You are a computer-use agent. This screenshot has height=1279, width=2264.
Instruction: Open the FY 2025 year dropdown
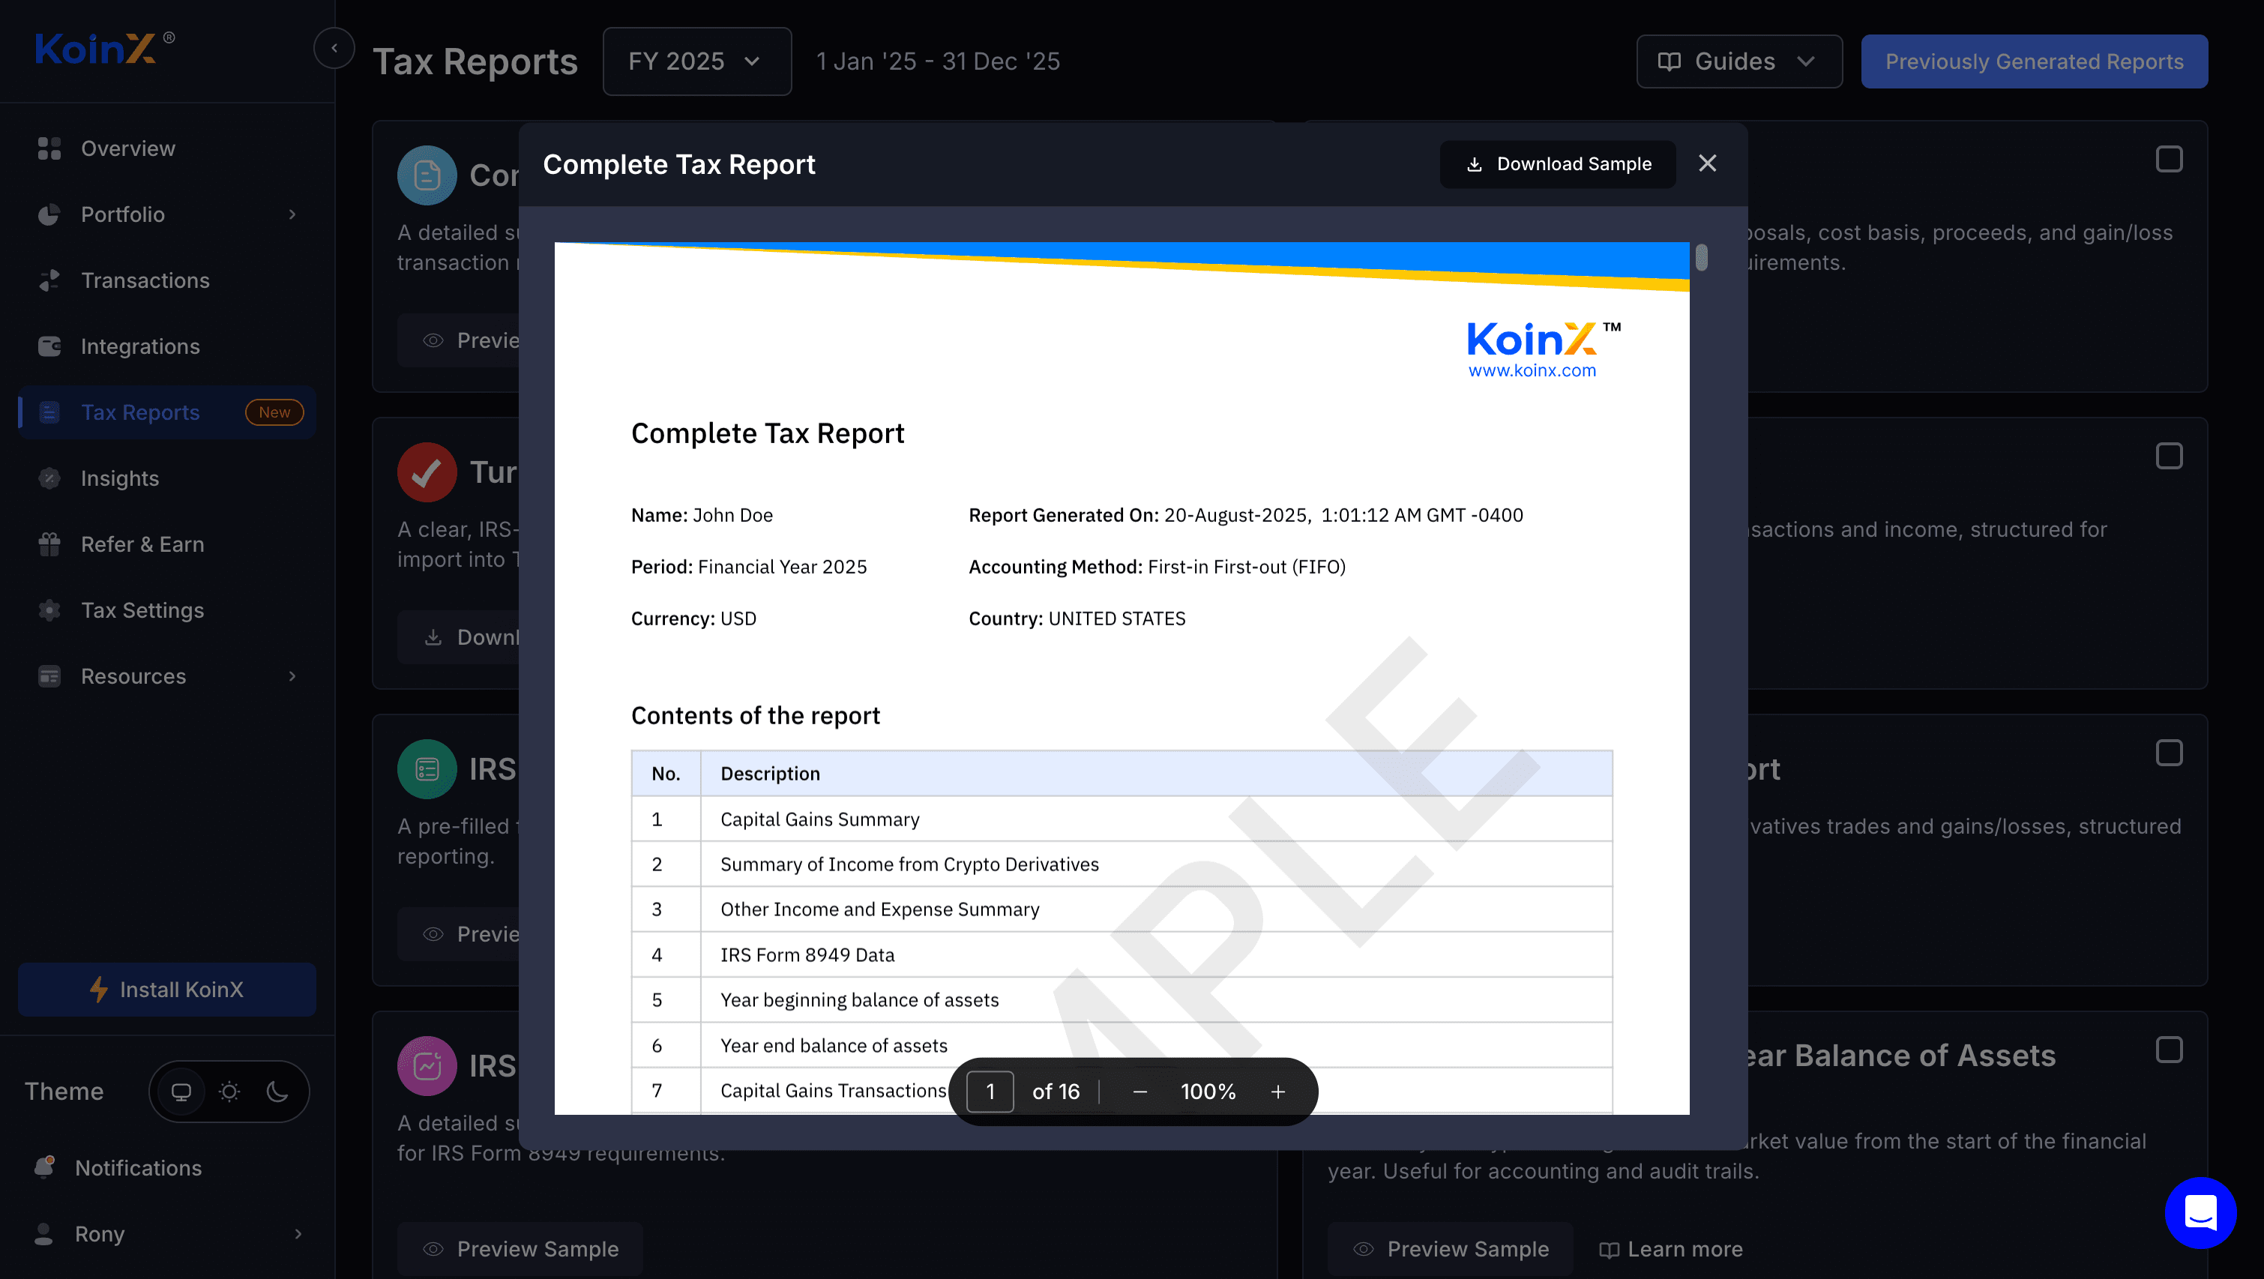pyautogui.click(x=696, y=61)
